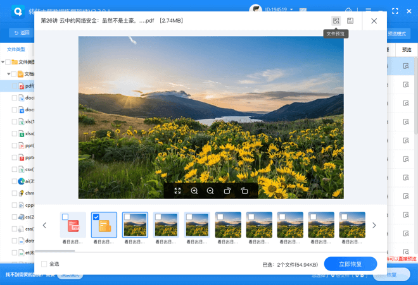
Task: Tick the checkbox on the red PDF thumbnail
Action: [x=65, y=217]
